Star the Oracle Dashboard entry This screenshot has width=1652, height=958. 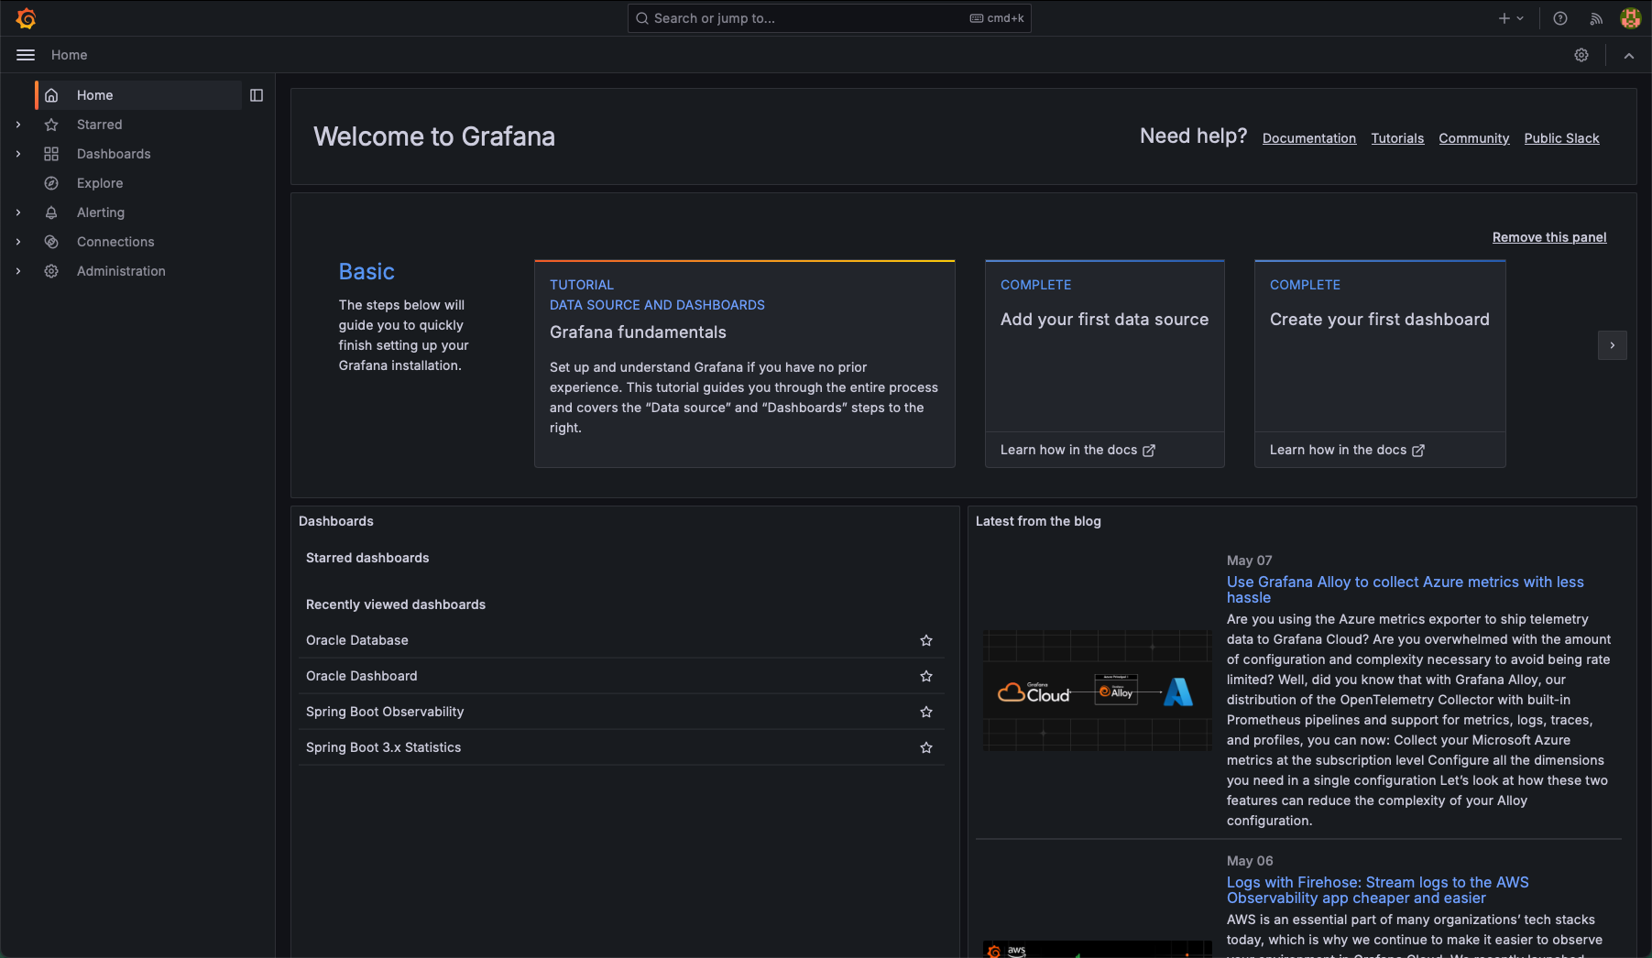pyautogui.click(x=926, y=676)
